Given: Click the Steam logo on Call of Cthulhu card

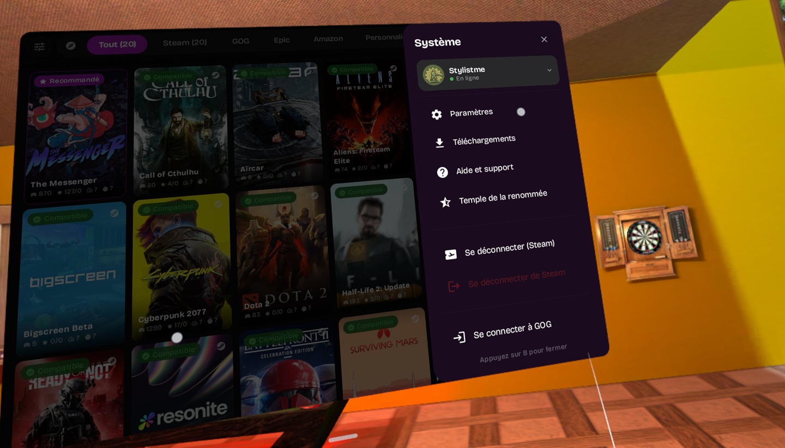Looking at the screenshot, I should pos(215,75).
